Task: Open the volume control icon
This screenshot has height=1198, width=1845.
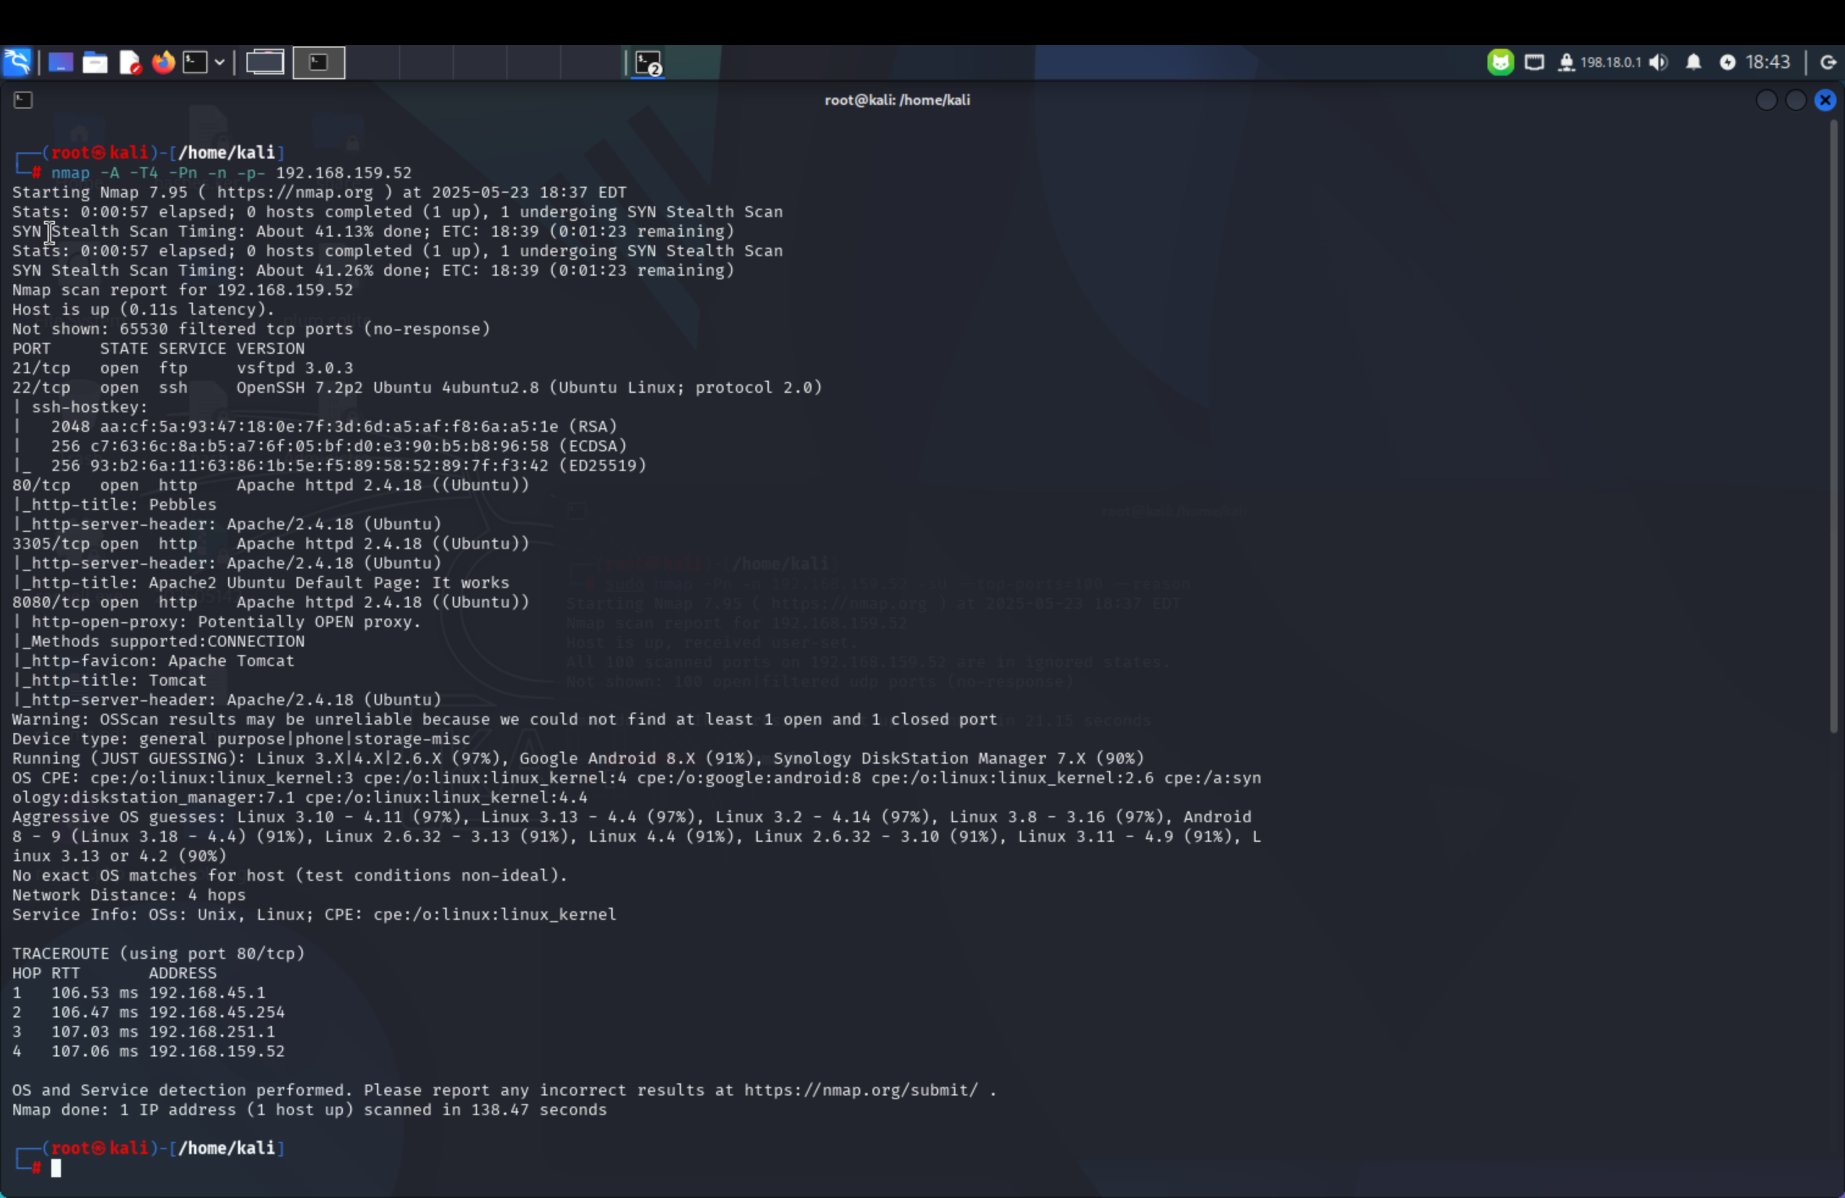Action: tap(1658, 62)
